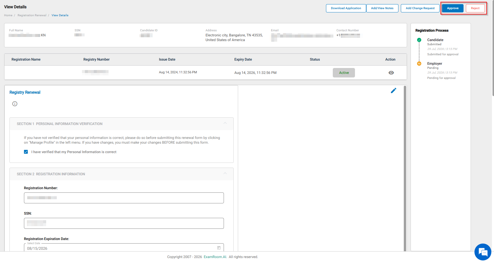Approve the registration renewal
The image size is (494, 261).
click(453, 8)
